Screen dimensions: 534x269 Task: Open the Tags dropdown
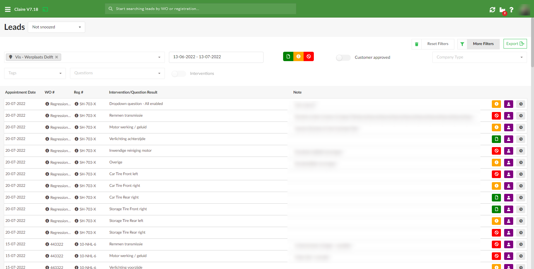click(x=35, y=73)
